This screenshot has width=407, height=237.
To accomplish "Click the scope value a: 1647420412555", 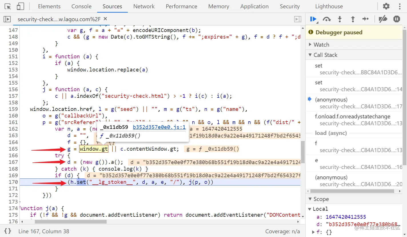I will click(346, 217).
